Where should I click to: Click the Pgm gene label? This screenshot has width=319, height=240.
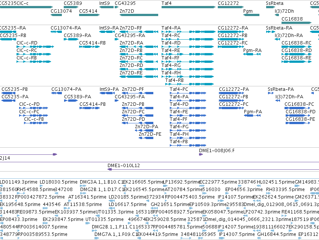tap(248, 11)
